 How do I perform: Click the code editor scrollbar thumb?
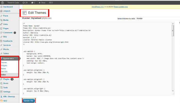[173, 31]
